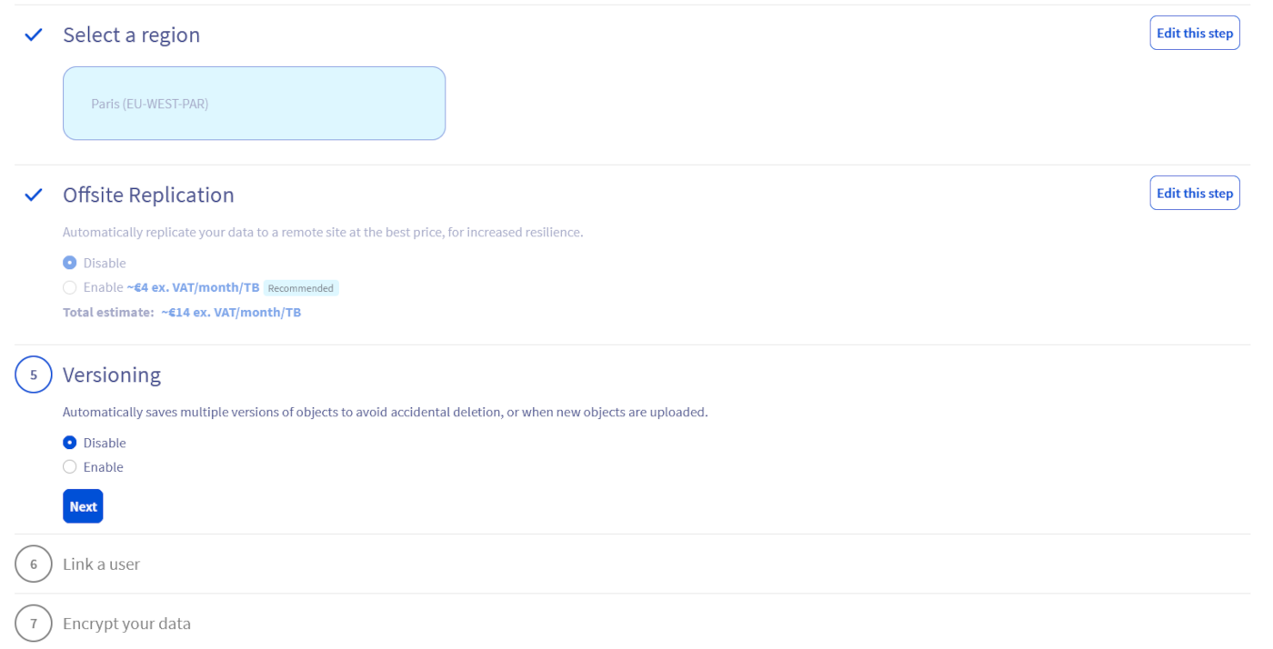Click the step 6 circle beside Link a user
This screenshot has height=649, width=1273.
click(33, 564)
